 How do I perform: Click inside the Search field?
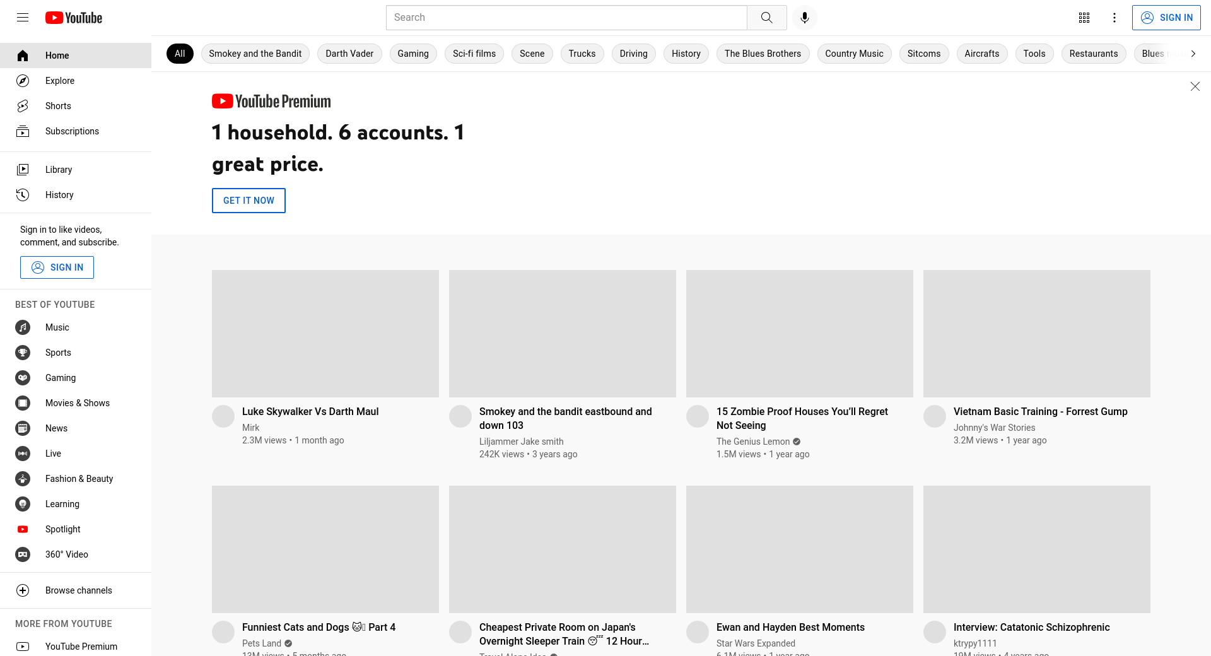coord(566,18)
